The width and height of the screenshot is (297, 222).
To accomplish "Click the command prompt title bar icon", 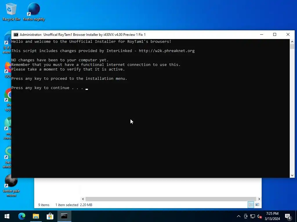I will (16, 35).
